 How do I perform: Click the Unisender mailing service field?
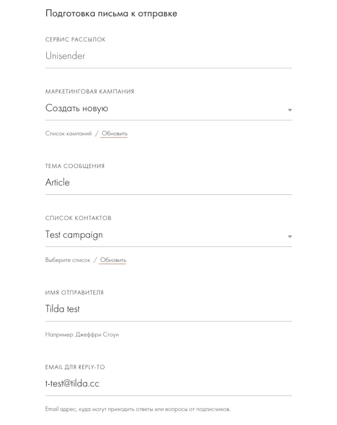pyautogui.click(x=168, y=56)
